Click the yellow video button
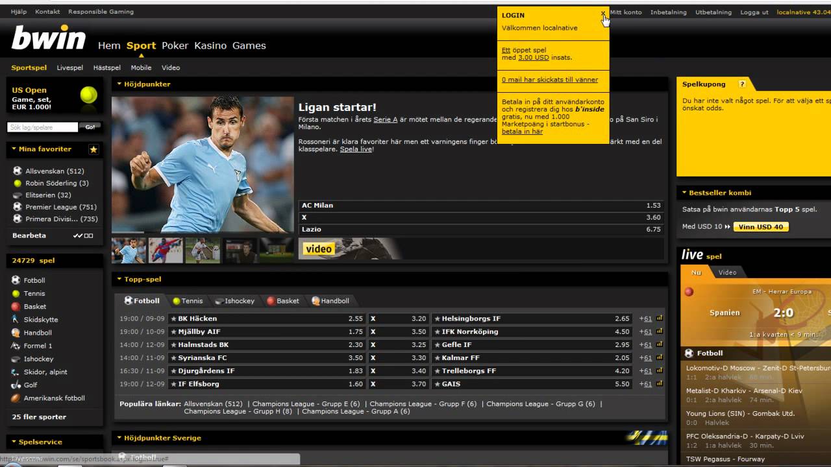Viewport: 831px width, 467px height. tap(319, 249)
